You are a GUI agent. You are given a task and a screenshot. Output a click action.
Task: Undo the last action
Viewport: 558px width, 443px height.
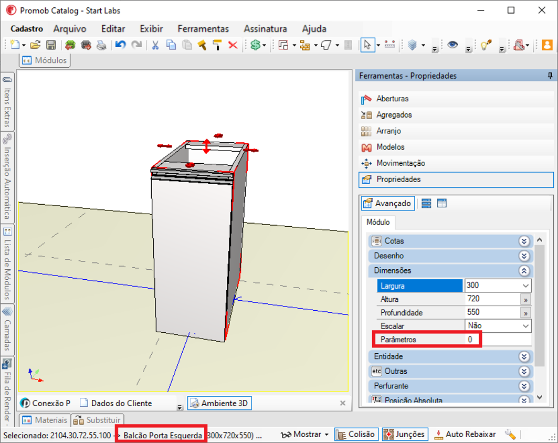[121, 45]
